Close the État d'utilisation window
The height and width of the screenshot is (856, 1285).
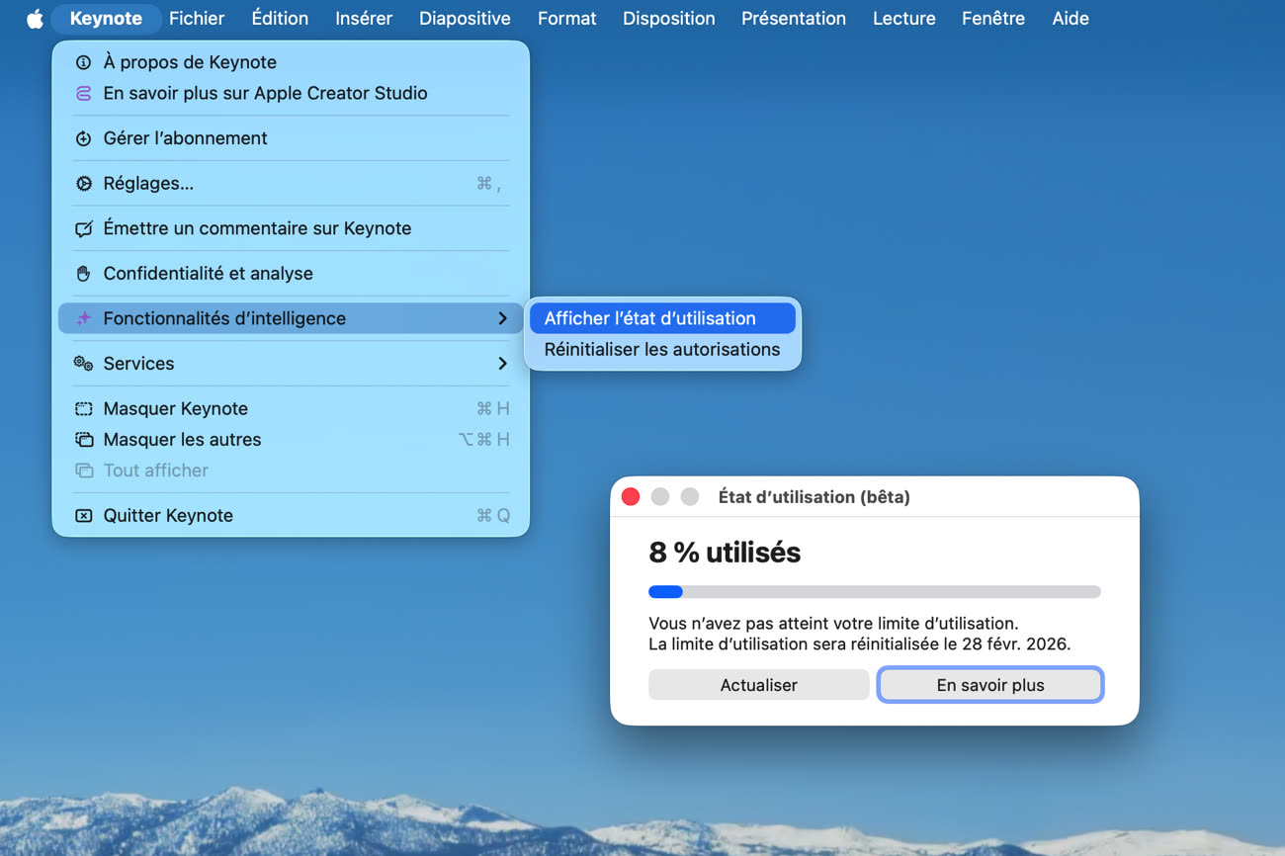tap(631, 497)
